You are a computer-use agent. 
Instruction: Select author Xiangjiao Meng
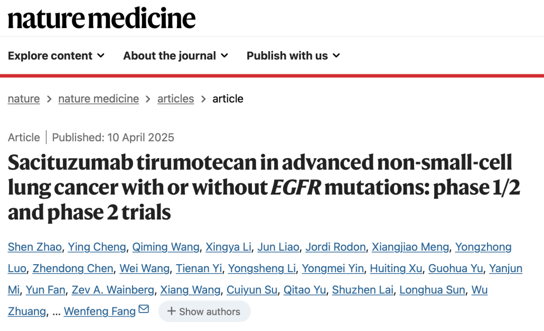[x=410, y=247]
